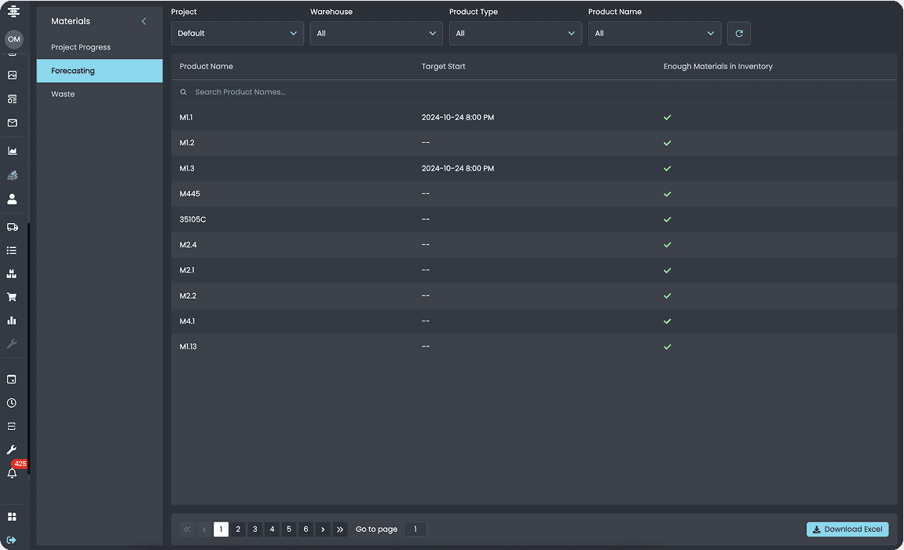The width and height of the screenshot is (904, 550).
Task: Open the area chart icon in sidebar
Action: [12, 150]
